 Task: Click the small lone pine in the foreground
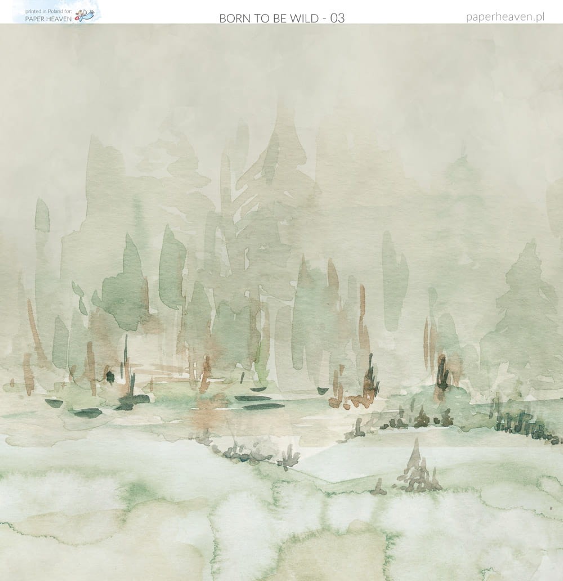(x=416, y=466)
